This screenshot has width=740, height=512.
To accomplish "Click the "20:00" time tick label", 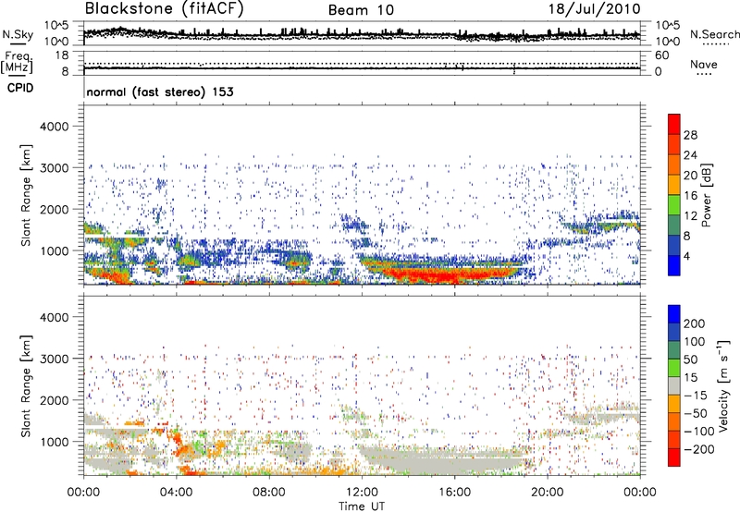I will (x=547, y=493).
